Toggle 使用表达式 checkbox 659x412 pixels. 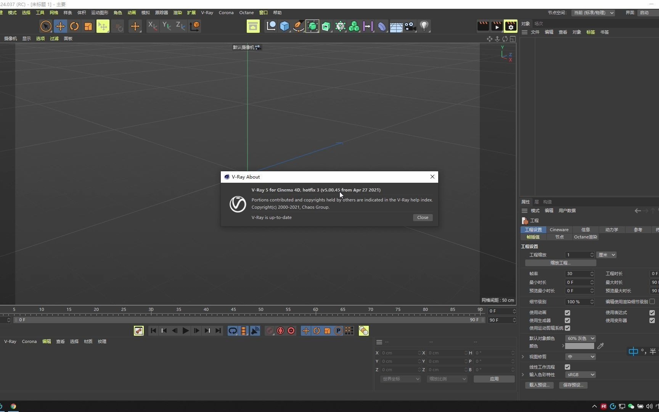click(x=652, y=312)
